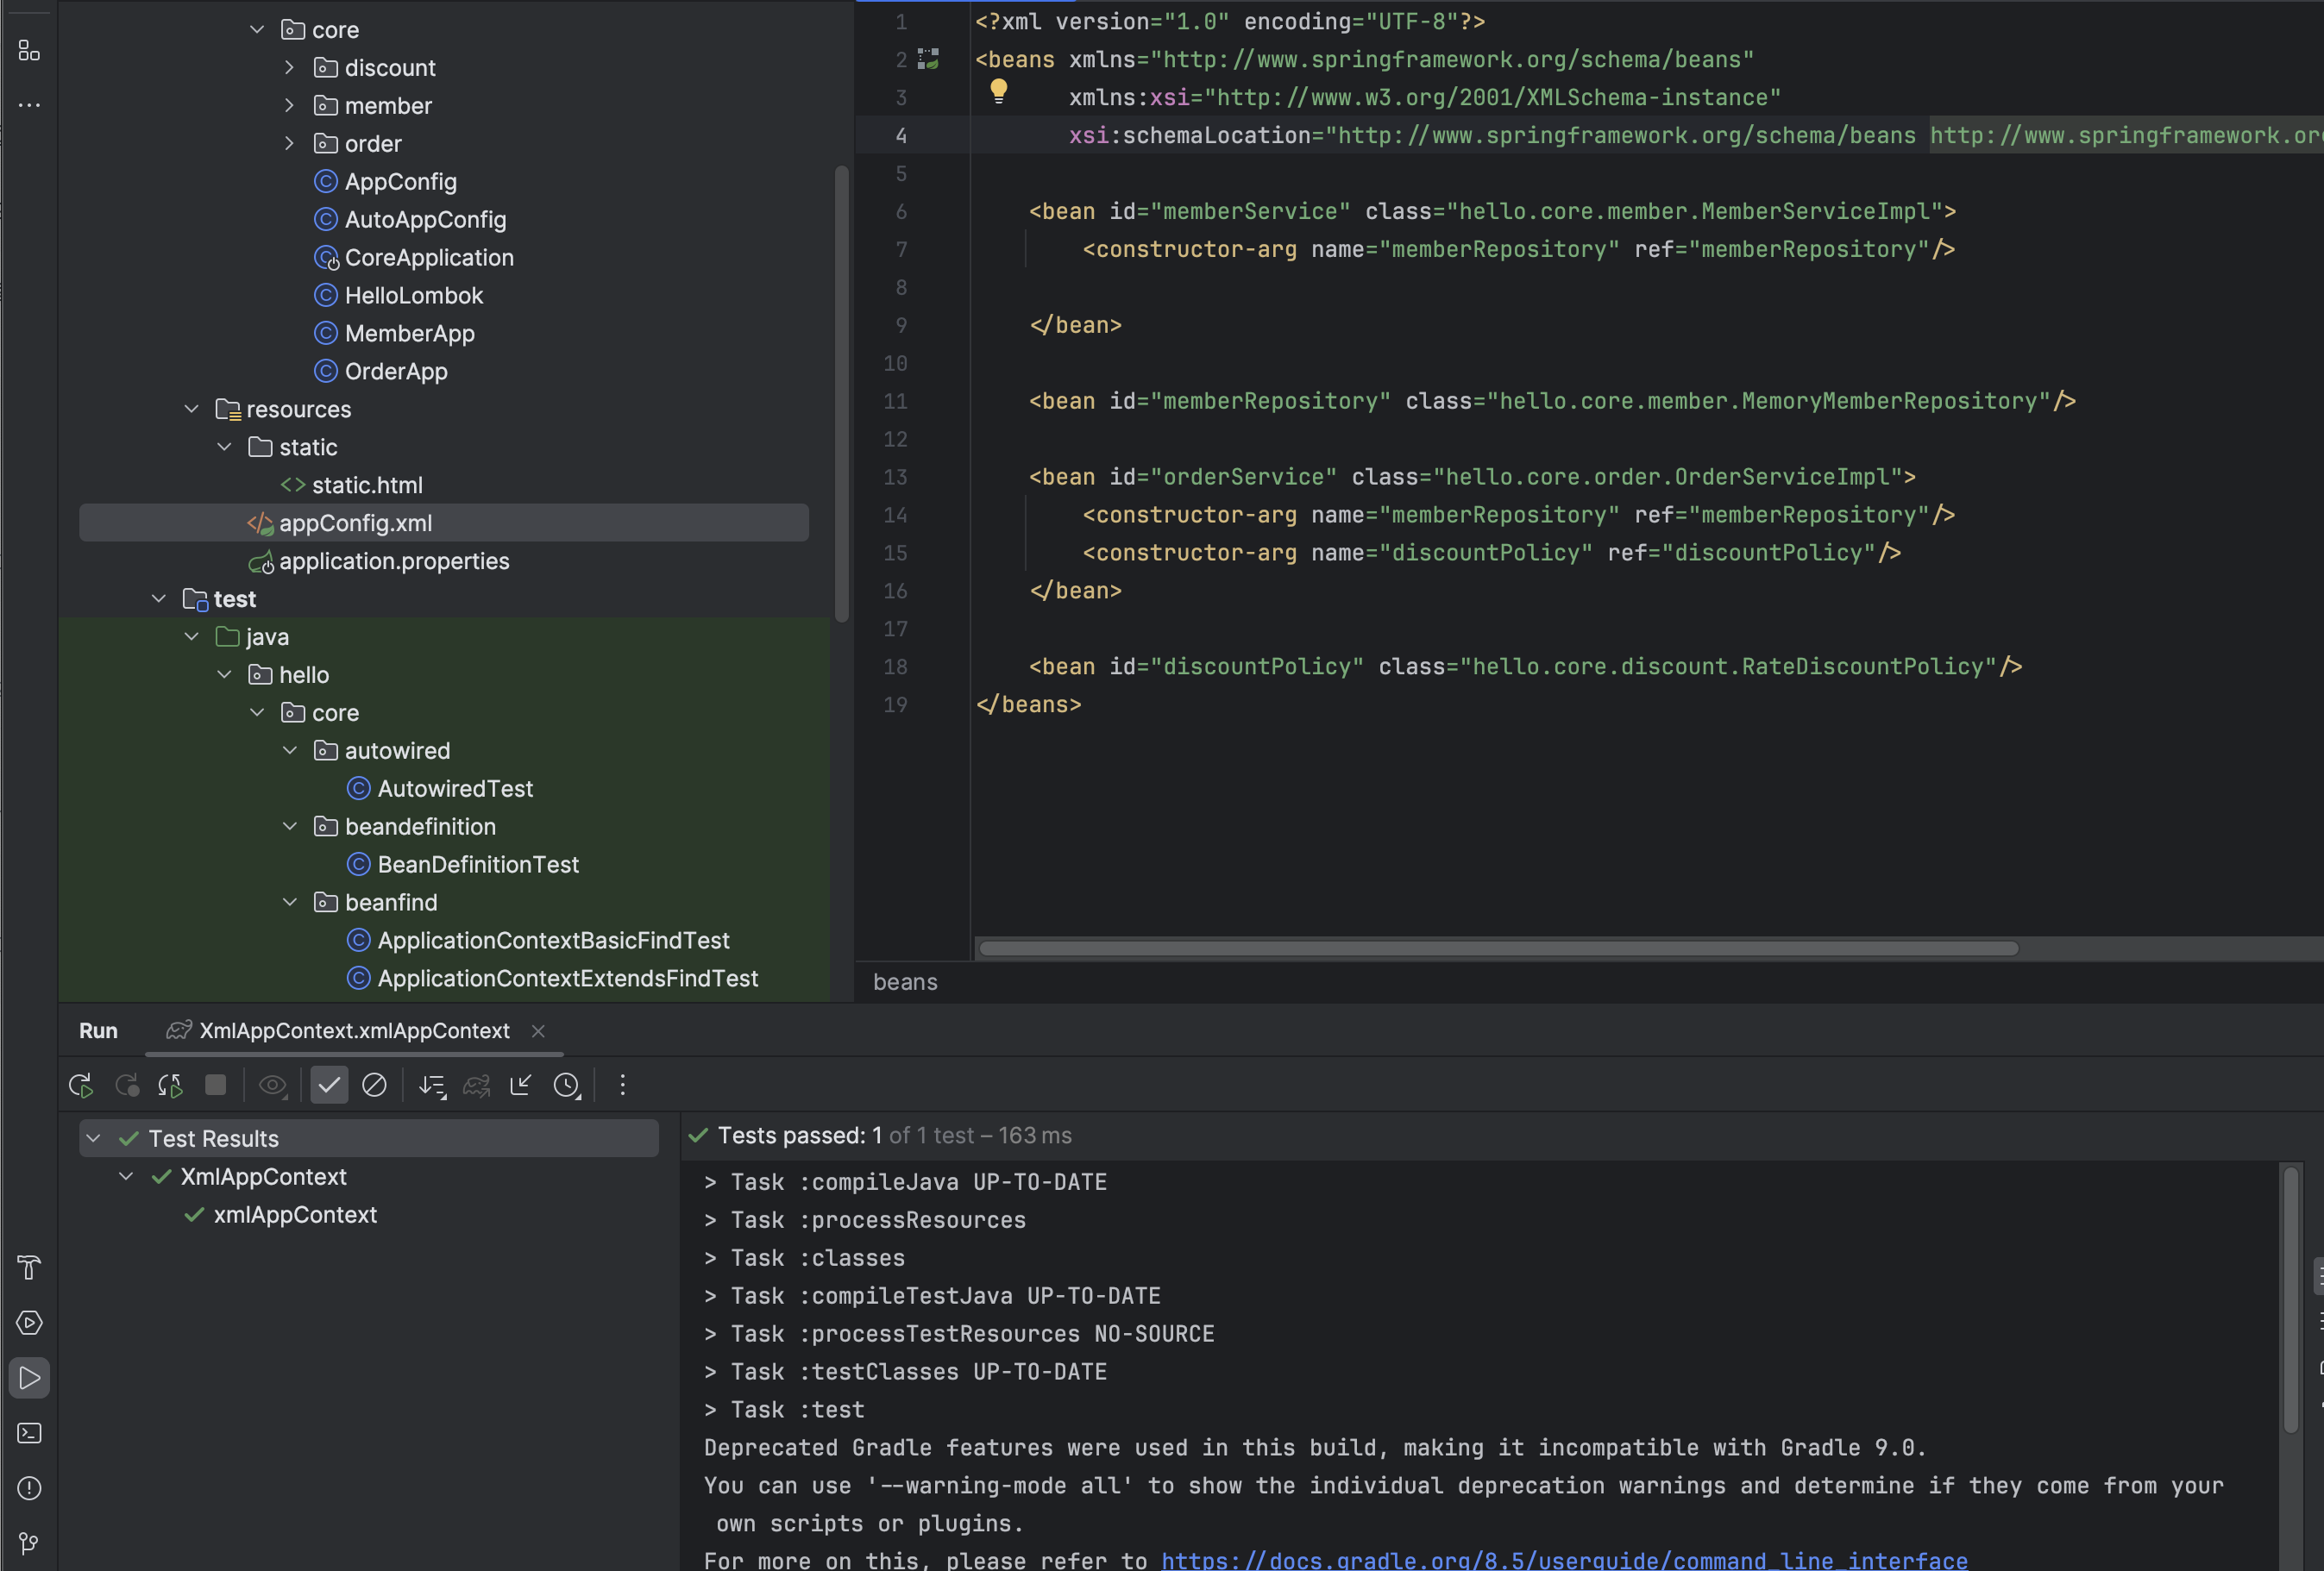The height and width of the screenshot is (1571, 2324).
Task: Click the editor horizontal scrollbar
Action: pyautogui.click(x=1498, y=948)
